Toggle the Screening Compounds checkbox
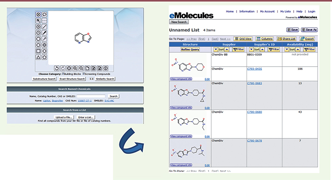Viewport: 332px width, 180px height. pyautogui.click(x=84, y=74)
